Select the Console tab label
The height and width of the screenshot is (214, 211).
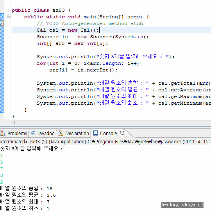click(108, 133)
